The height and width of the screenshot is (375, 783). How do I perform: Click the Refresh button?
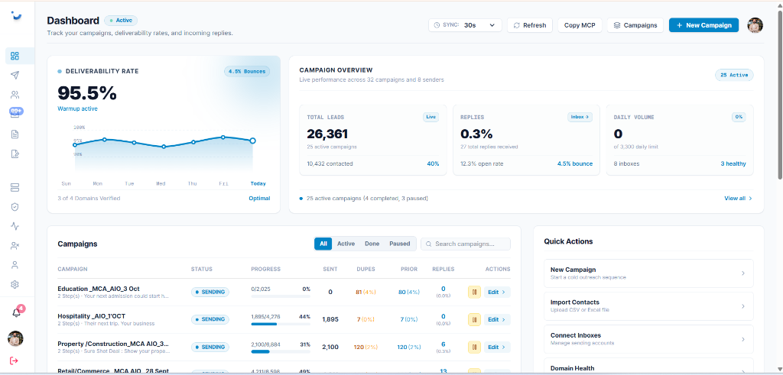(529, 25)
